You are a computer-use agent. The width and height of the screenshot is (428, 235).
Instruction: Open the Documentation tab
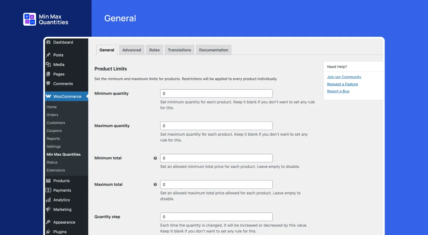click(x=214, y=50)
